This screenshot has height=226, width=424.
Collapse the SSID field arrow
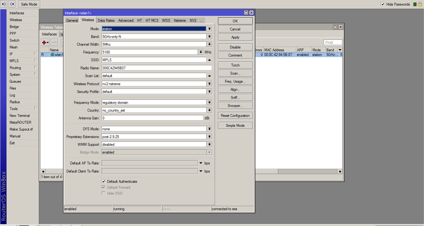pyautogui.click(x=209, y=60)
